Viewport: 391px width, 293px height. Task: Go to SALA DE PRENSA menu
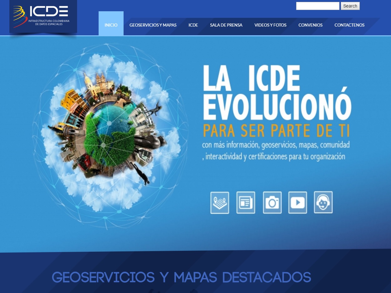[x=226, y=25]
